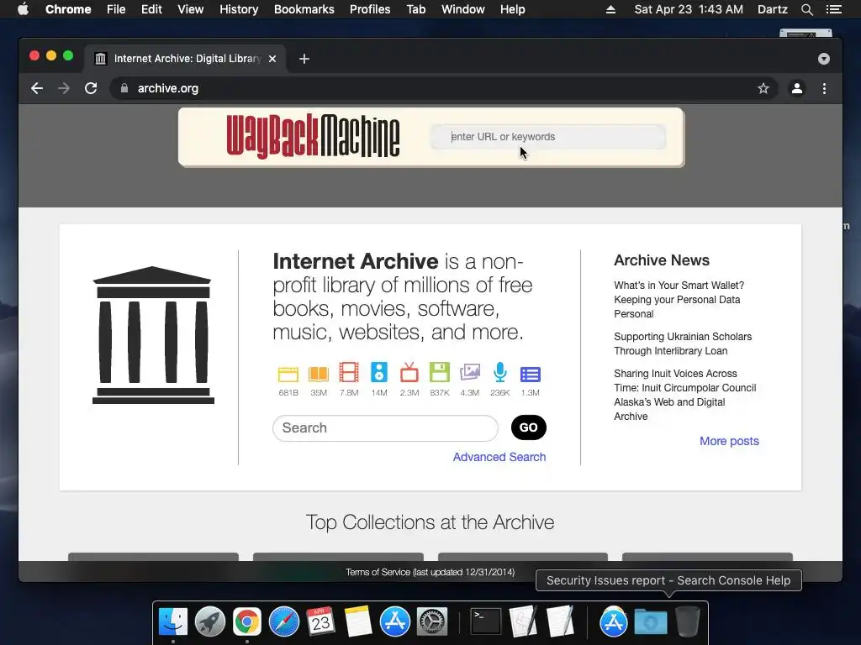861x645 pixels.
Task: View site info via the lock icon
Action: 124,88
